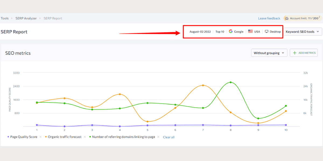Click the orange legend color dot

(45, 137)
